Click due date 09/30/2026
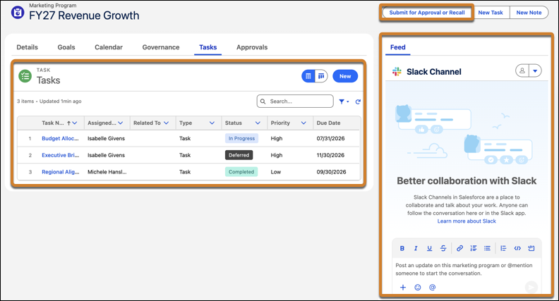Screen dimensions: 559x301 click(x=331, y=172)
